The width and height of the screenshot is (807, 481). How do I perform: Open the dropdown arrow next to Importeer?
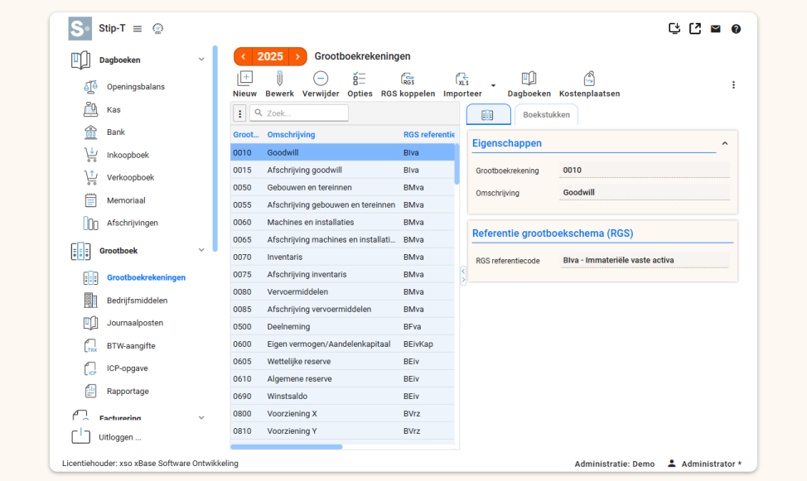tap(493, 85)
